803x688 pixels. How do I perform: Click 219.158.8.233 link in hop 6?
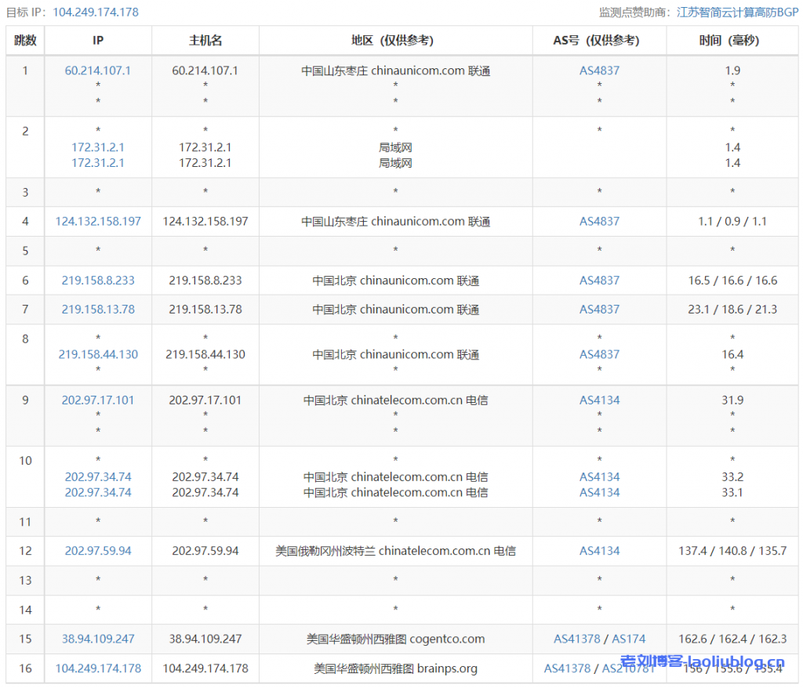click(97, 280)
